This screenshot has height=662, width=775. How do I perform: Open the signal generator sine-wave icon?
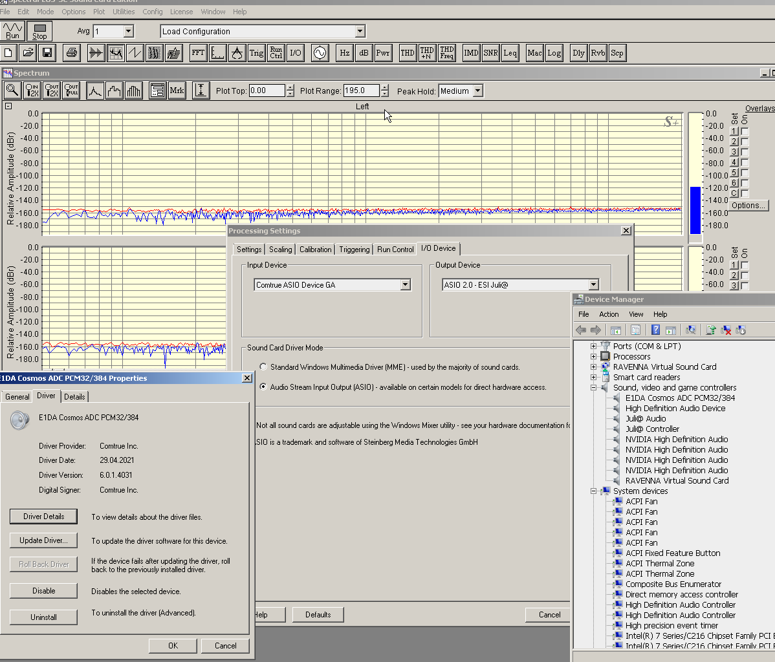point(320,53)
